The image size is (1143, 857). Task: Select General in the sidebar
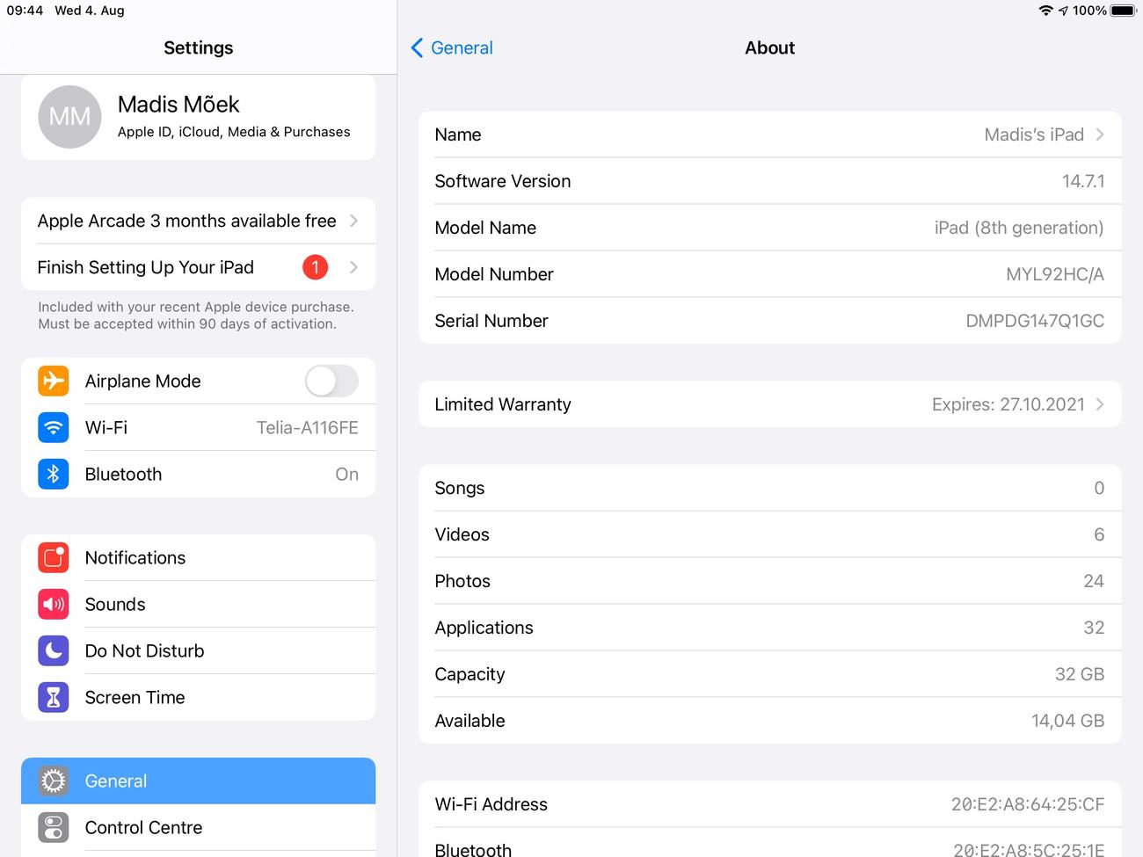tap(198, 781)
